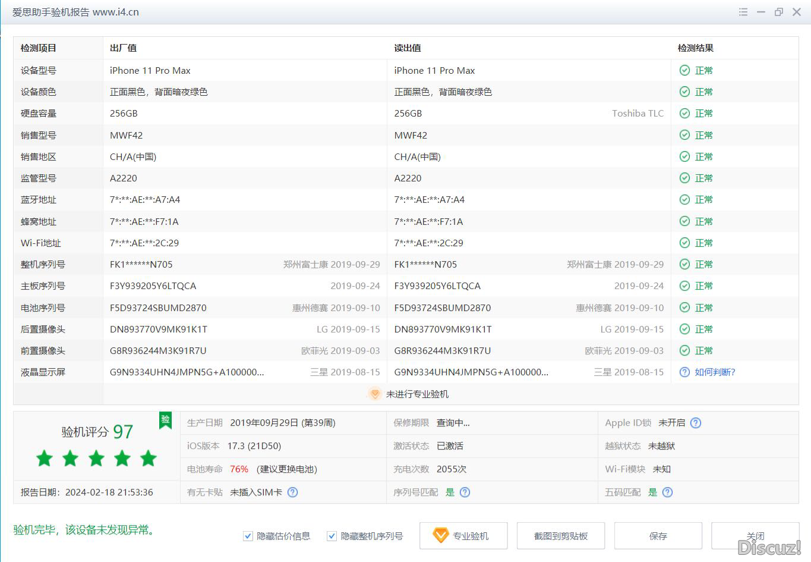Click the green check icon for 电池序列号 row
This screenshot has height=562, width=811.
click(x=684, y=307)
